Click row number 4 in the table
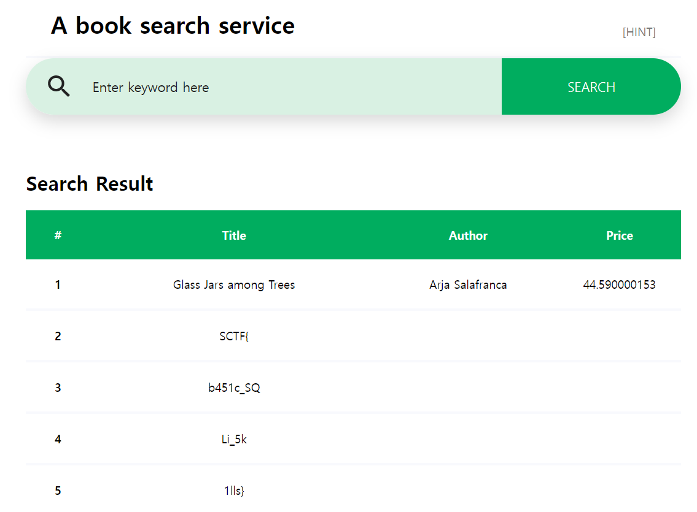This screenshot has height=512, width=697. pos(58,439)
